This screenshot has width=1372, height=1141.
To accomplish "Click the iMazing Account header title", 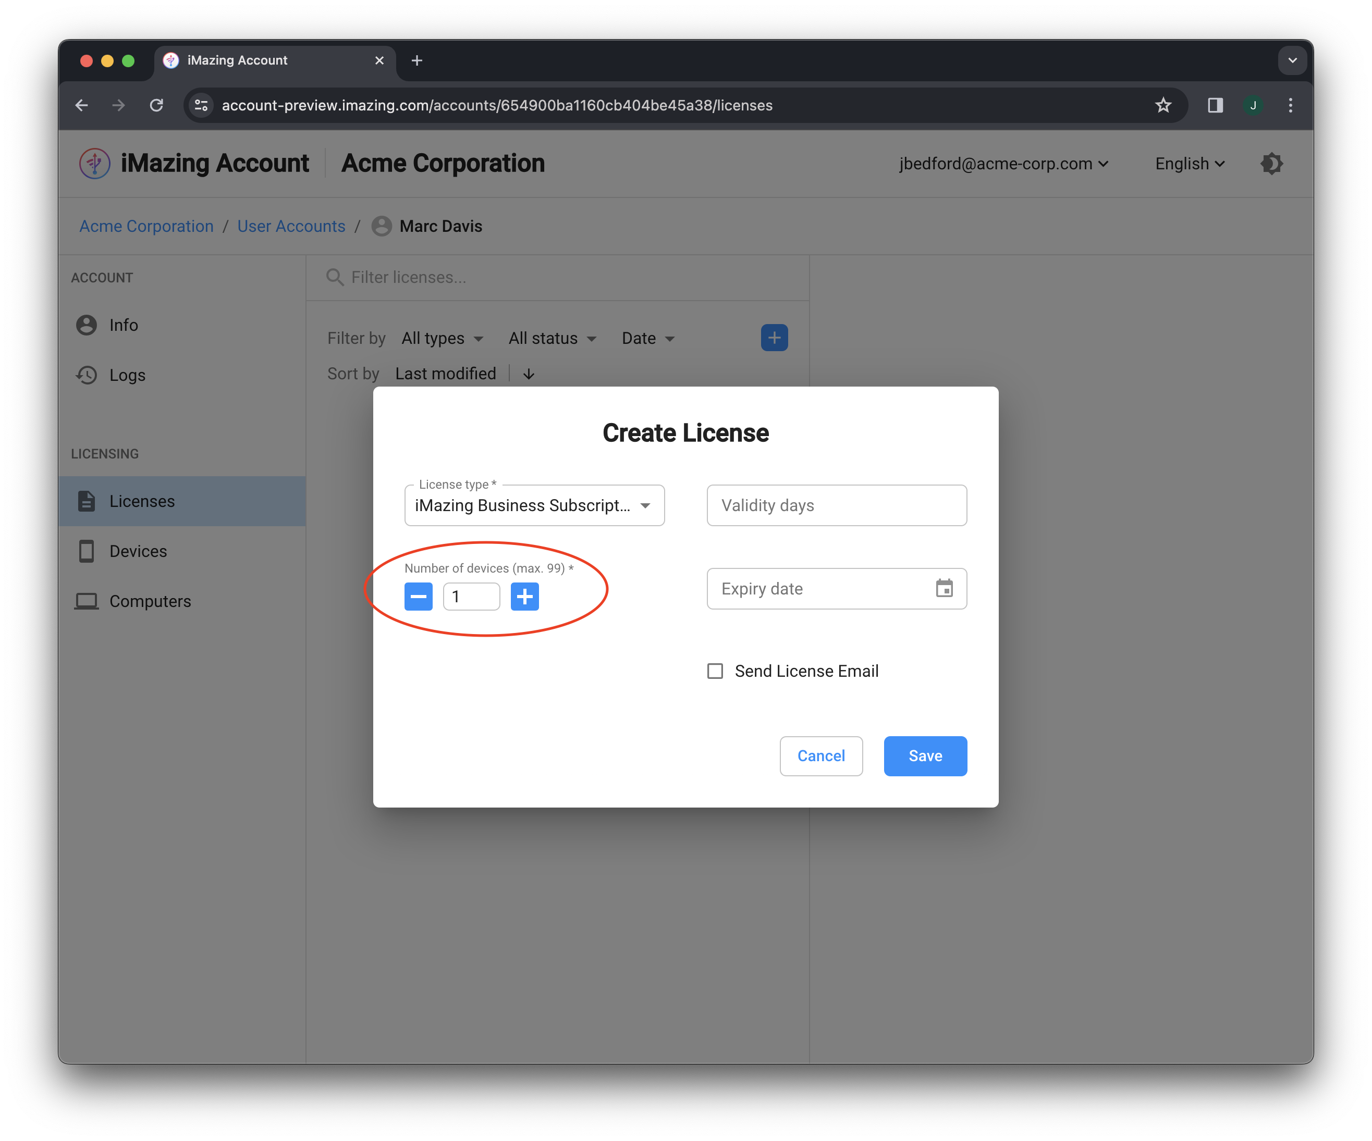I will (x=215, y=163).
